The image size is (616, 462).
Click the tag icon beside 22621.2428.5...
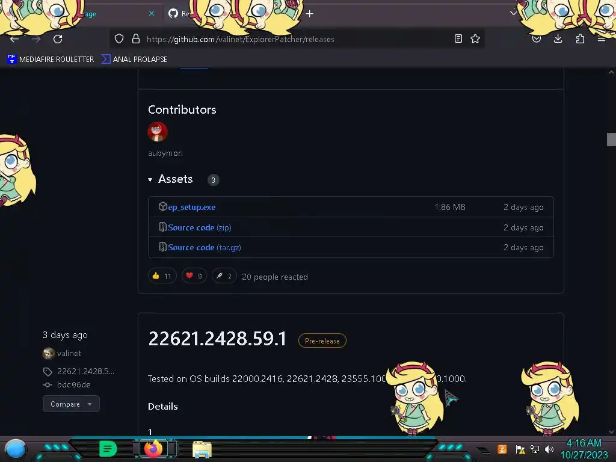click(x=48, y=372)
